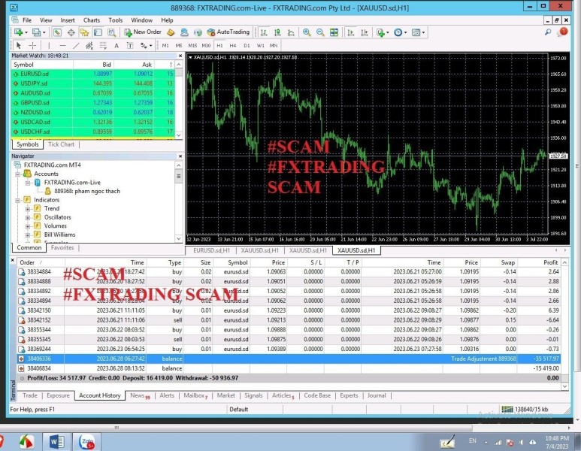Open the Charts menu
This screenshot has width=581, height=451.
click(91, 20)
